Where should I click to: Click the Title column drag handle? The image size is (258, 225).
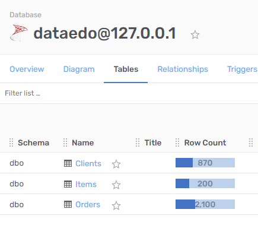point(138,142)
